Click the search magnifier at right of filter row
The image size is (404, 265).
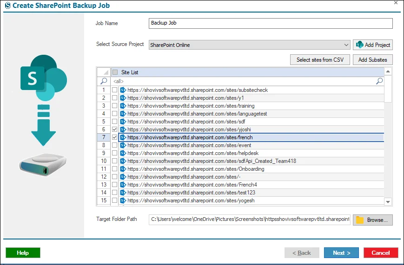click(x=379, y=81)
